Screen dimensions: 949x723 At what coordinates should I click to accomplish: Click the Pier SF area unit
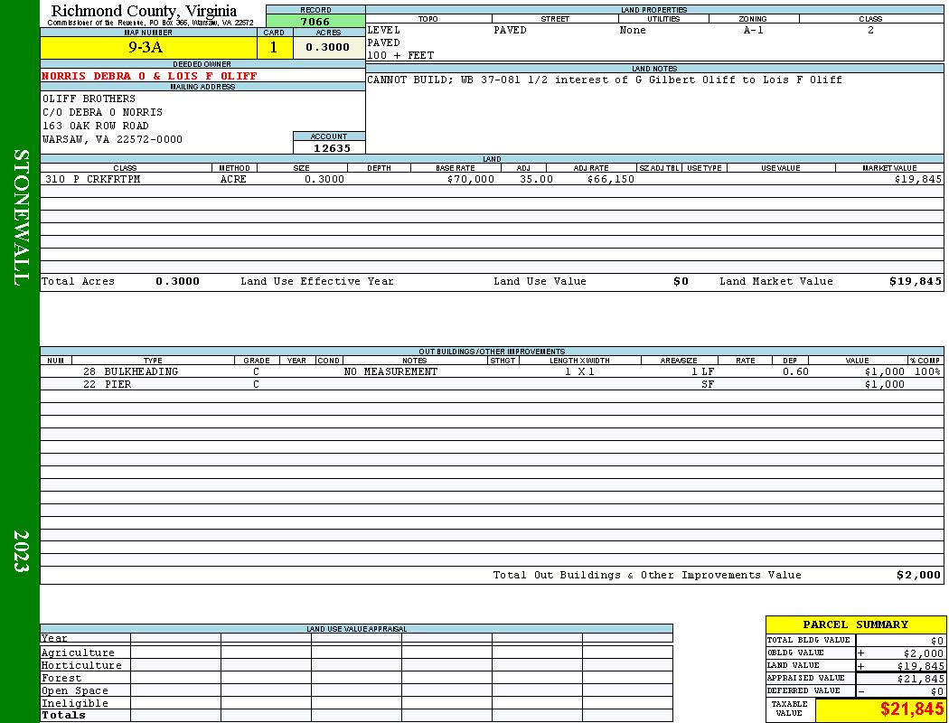point(708,384)
